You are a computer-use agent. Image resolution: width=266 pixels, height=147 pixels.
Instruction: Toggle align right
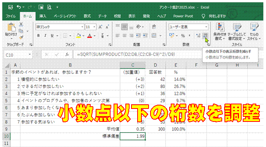(131, 35)
